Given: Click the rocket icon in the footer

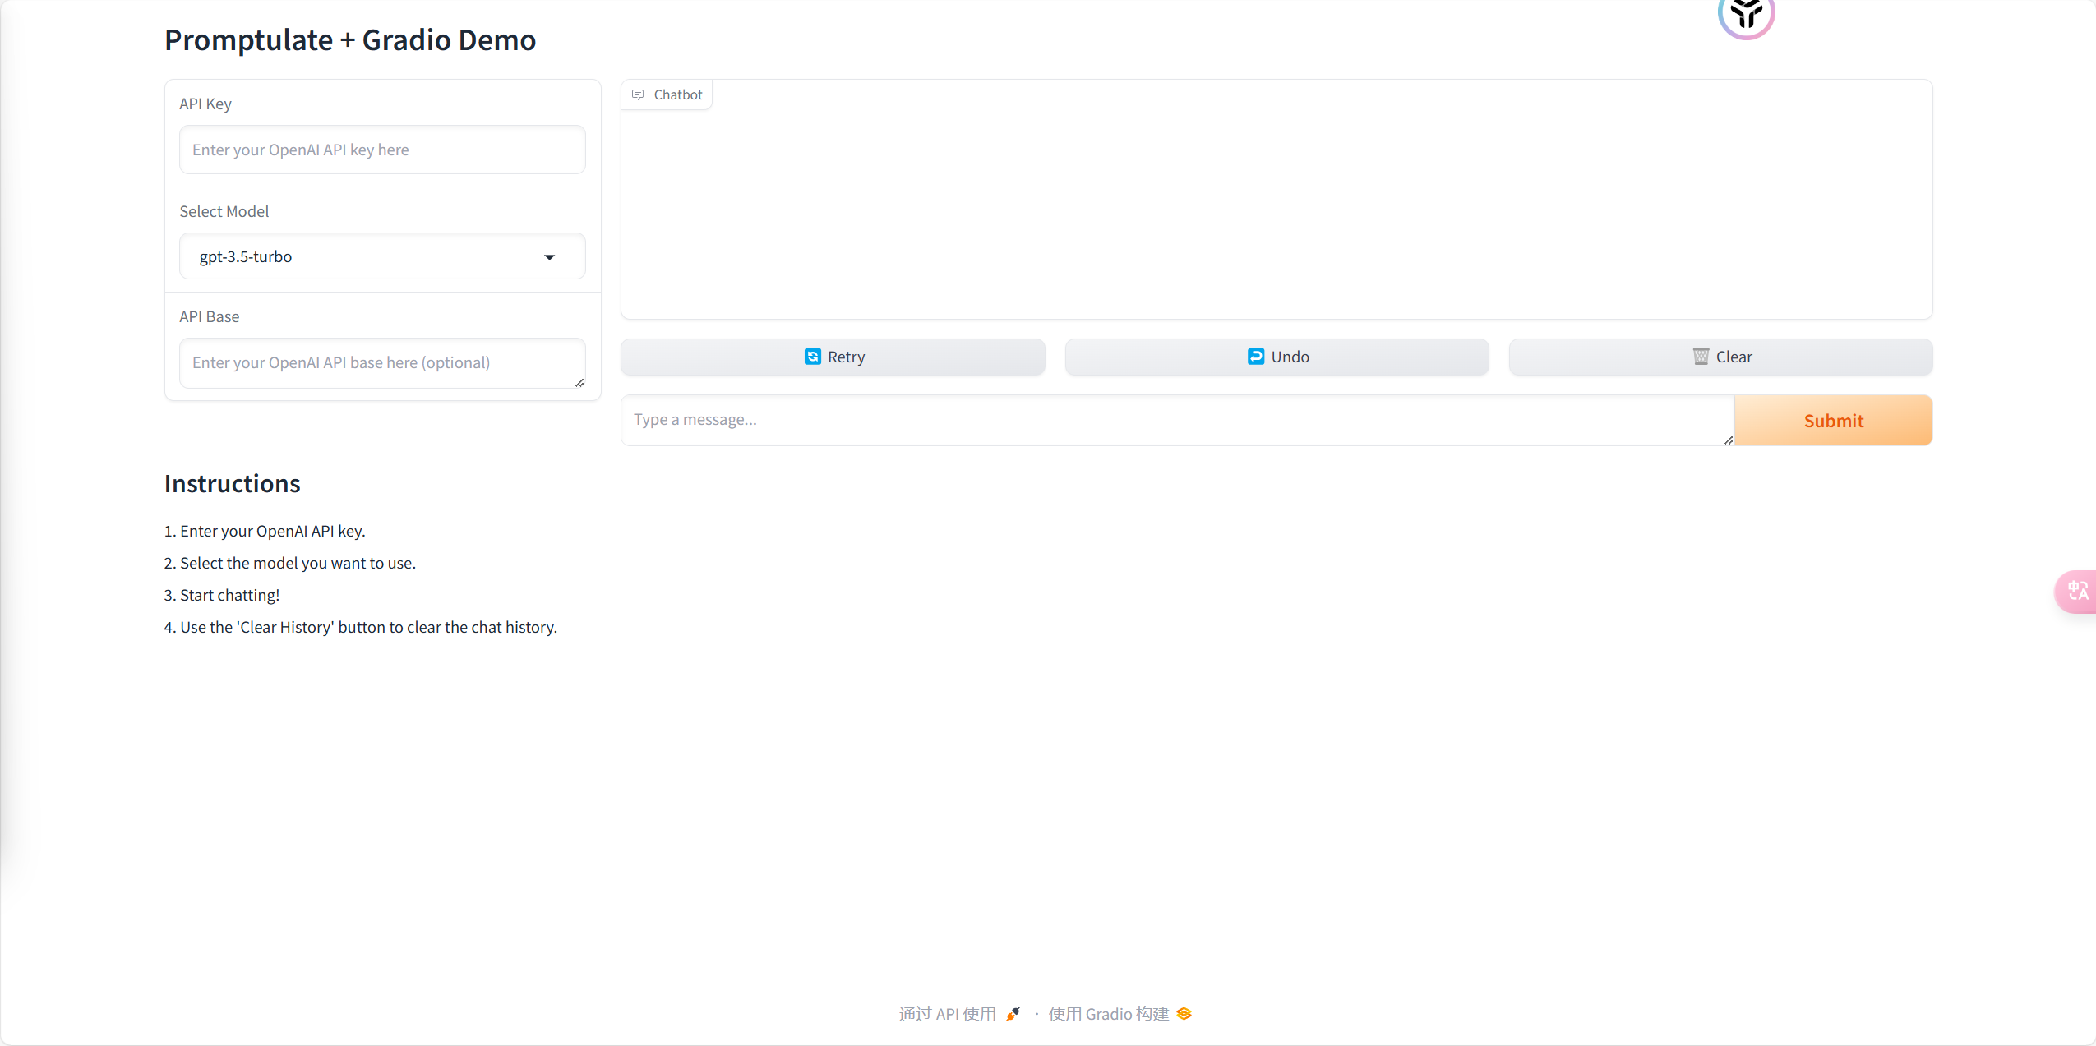Looking at the screenshot, I should [x=1013, y=1014].
